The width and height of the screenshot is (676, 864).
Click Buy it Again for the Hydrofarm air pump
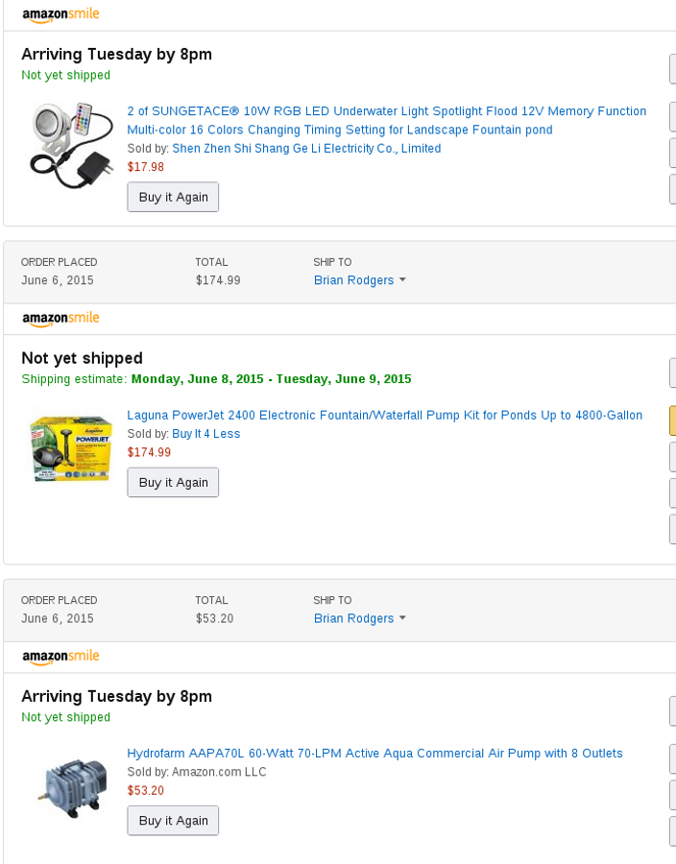[x=173, y=820]
